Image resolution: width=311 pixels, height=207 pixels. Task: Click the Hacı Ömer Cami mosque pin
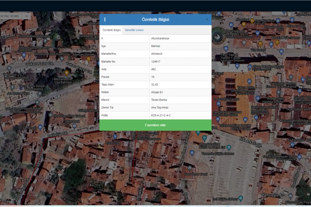190,168
